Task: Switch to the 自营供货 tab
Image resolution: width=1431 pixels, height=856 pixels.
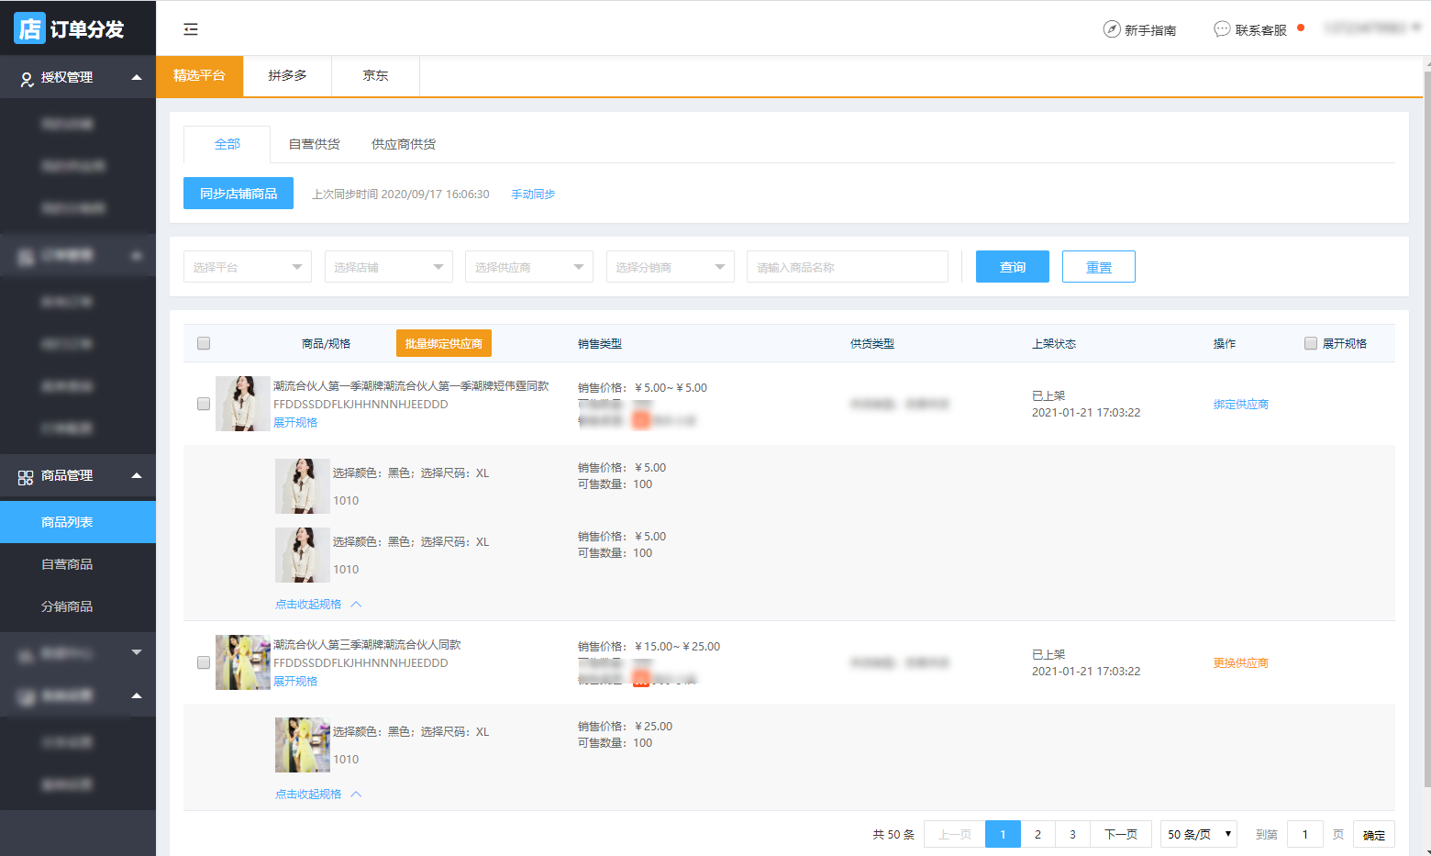Action: [x=314, y=144]
